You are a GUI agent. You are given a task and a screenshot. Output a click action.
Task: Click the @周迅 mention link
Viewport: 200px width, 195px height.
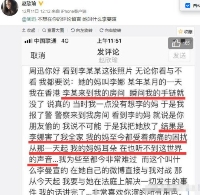pyautogui.click(x=29, y=19)
